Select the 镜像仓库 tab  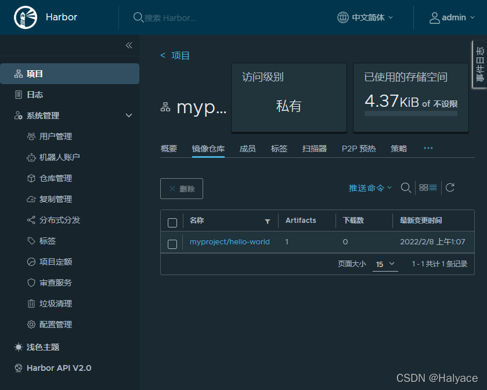click(x=208, y=149)
